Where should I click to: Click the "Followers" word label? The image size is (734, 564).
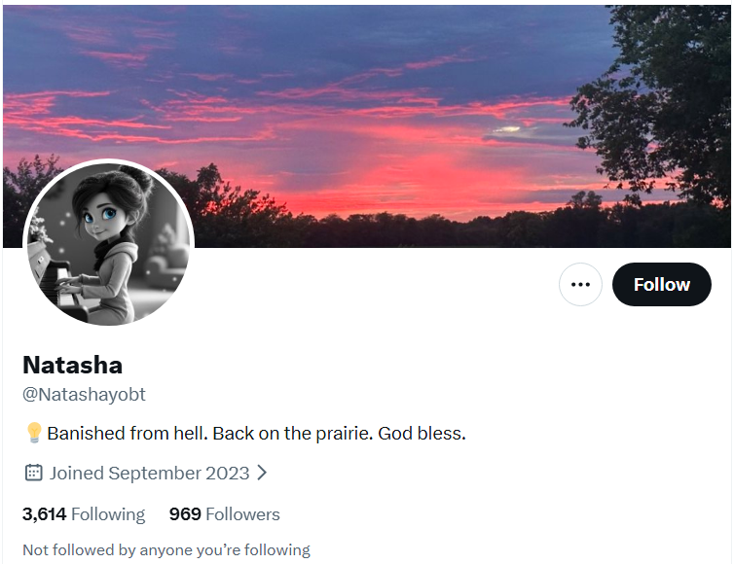point(242,514)
